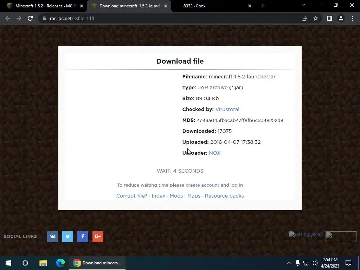The image size is (360, 270).
Task: Open the network tray icon
Action: pos(306,263)
